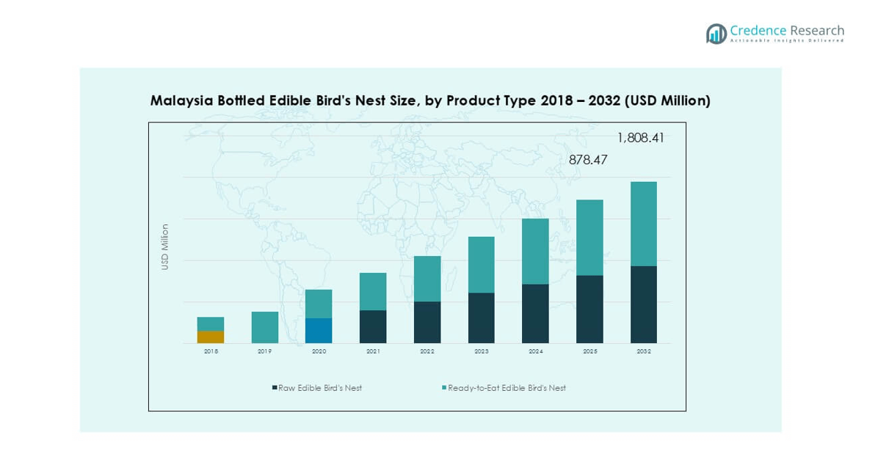Select the Ready-to-Eat Edible Bird's Nest legend label
878x462 pixels.
(x=507, y=388)
